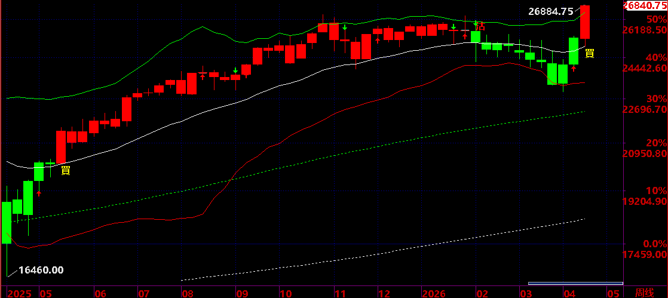The image size is (668, 298).
Task: Click the 07 month label on the time axis
Action: click(x=143, y=293)
